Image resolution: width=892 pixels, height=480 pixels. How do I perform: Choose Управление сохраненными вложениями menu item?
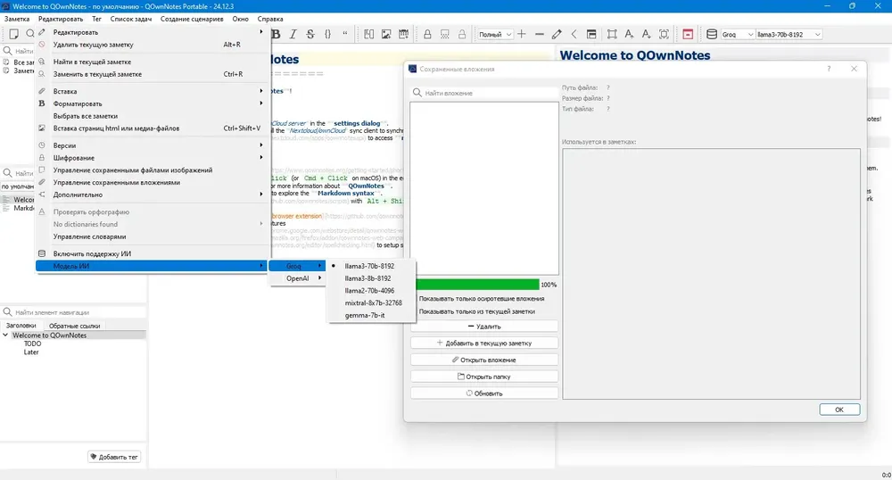point(152,183)
